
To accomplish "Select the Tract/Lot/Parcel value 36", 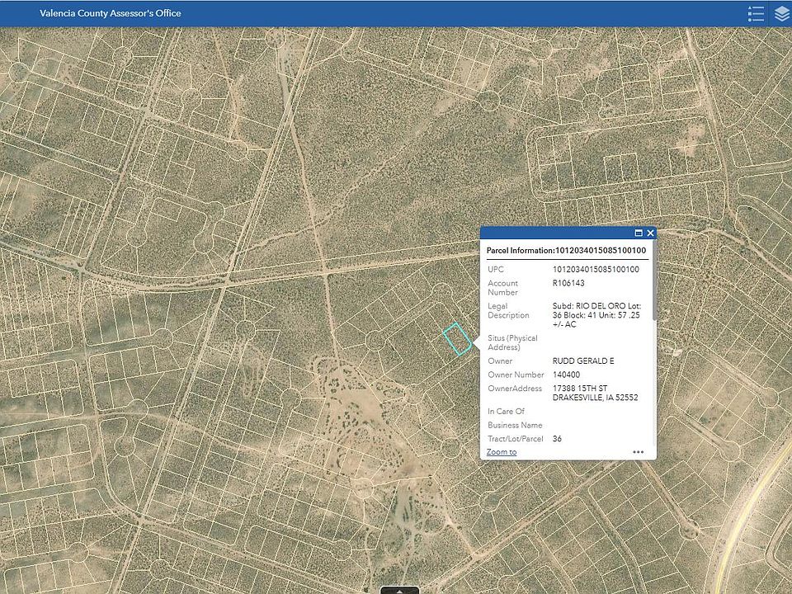I will [557, 439].
